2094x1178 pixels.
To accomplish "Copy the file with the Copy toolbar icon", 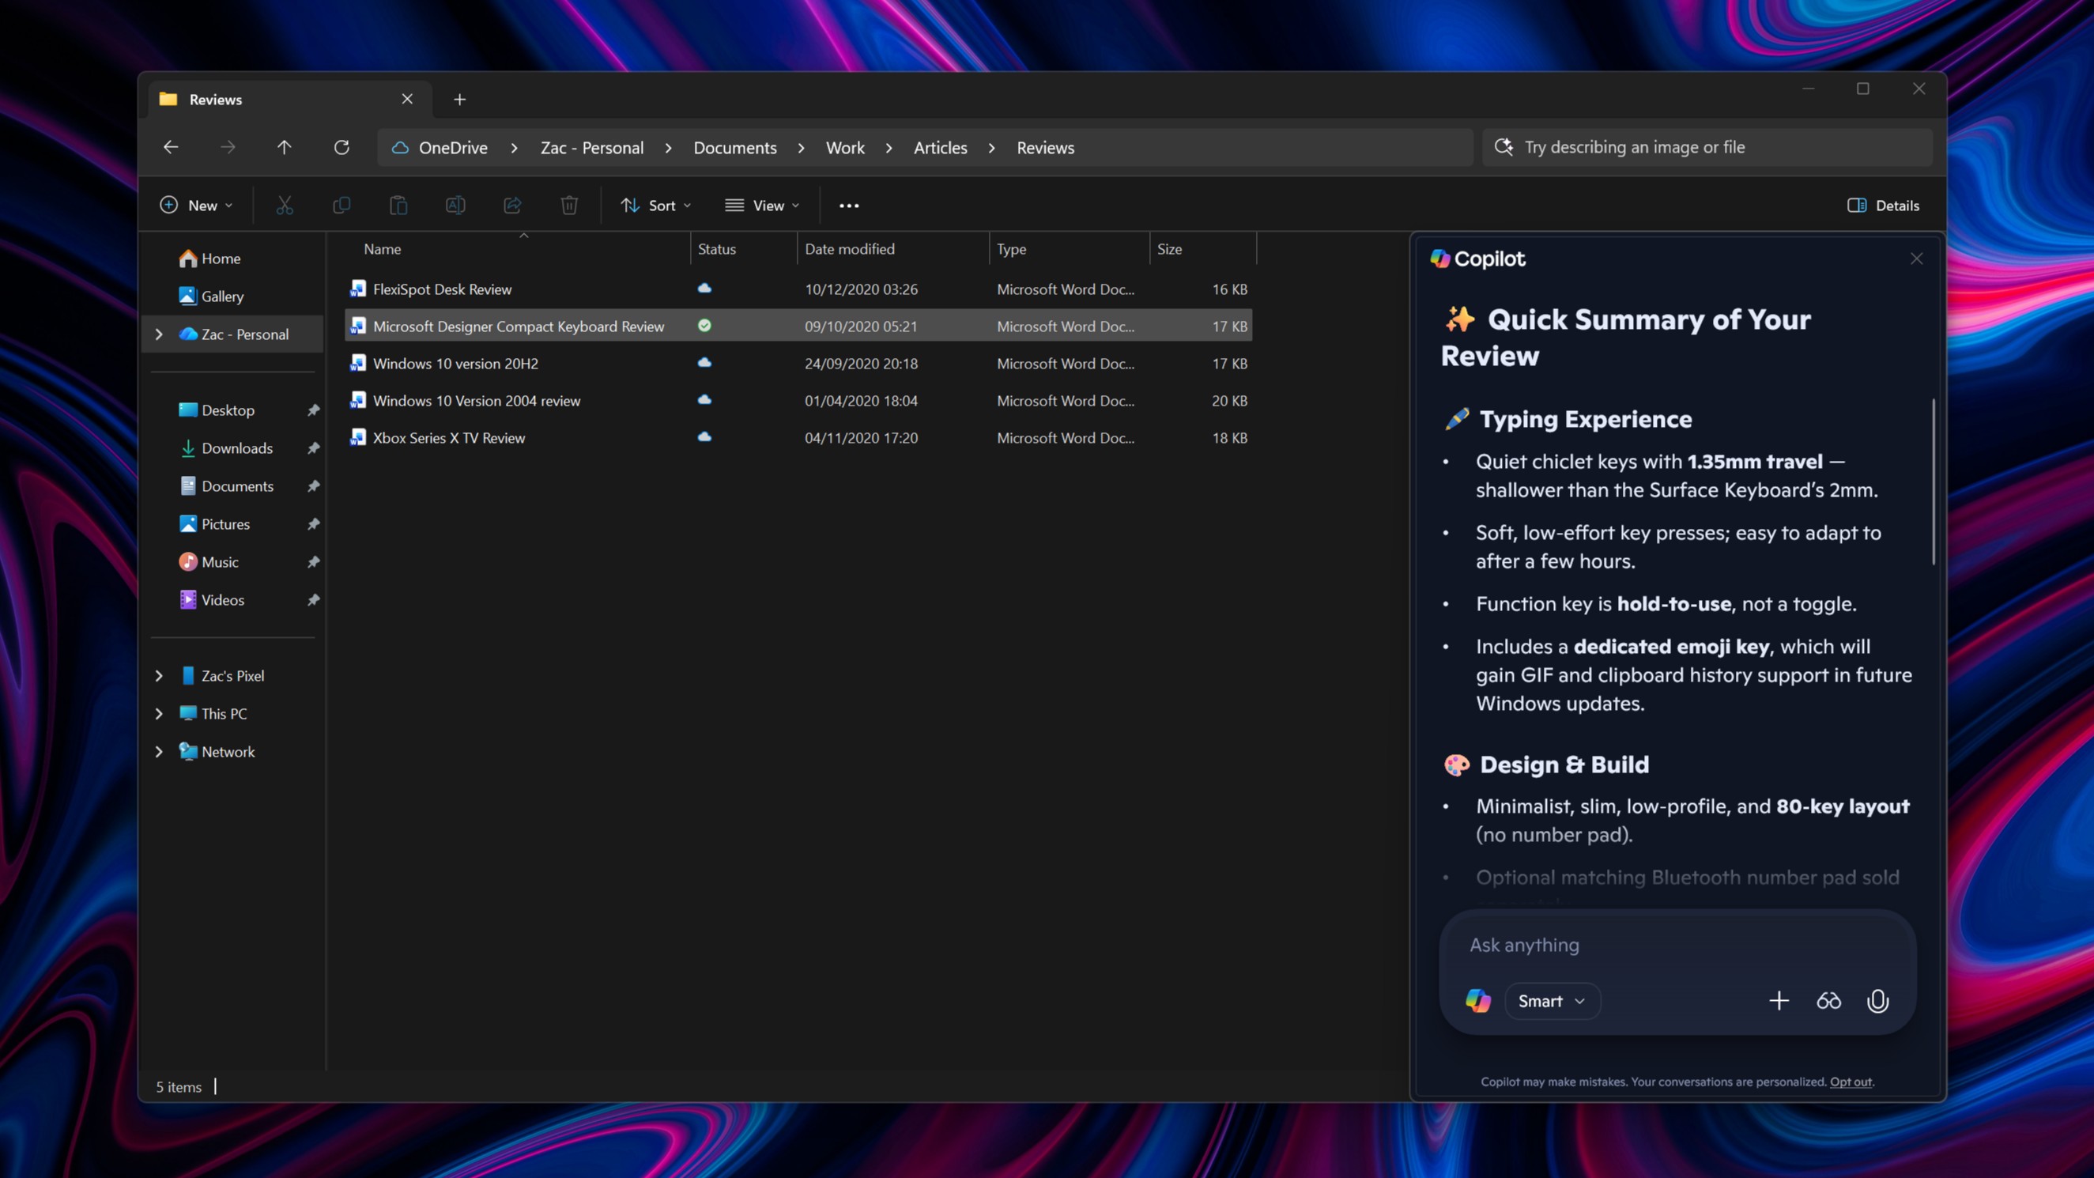I will [341, 205].
